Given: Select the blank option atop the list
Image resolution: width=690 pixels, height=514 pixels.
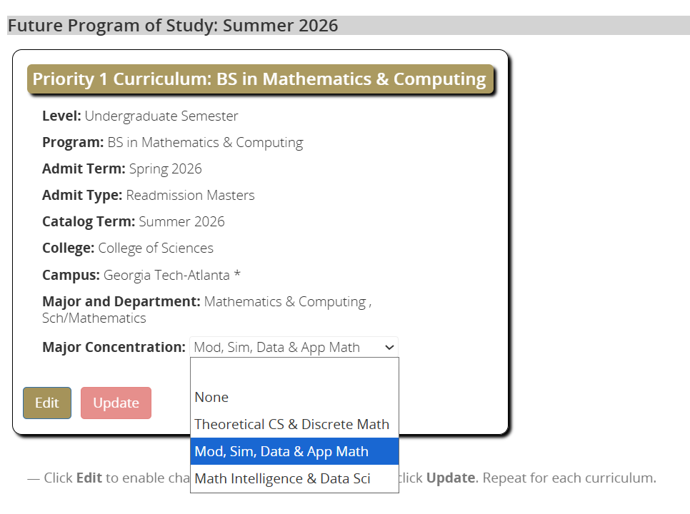Looking at the screenshot, I should [x=294, y=371].
